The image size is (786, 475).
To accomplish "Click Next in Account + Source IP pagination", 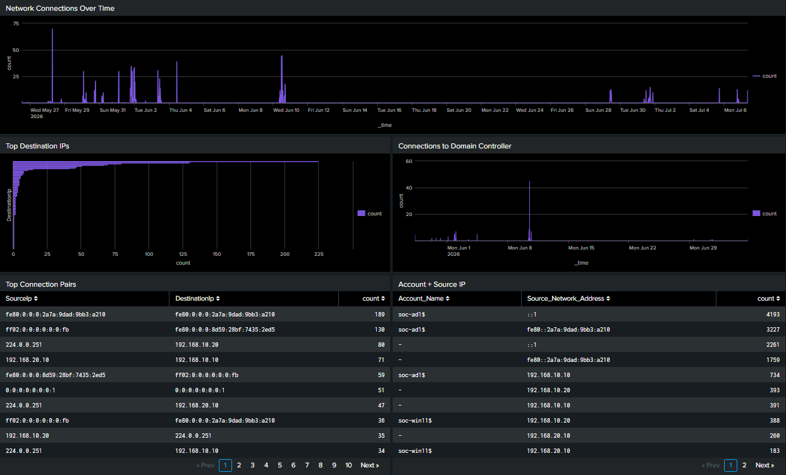I will click(765, 466).
